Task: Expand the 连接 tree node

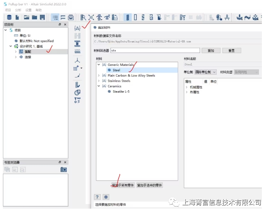Action: 16,57
